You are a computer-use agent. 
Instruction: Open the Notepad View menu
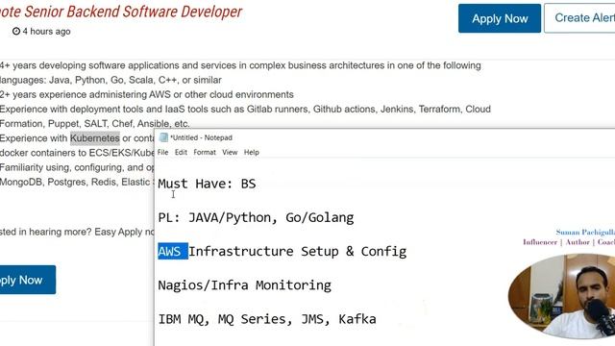tap(230, 152)
